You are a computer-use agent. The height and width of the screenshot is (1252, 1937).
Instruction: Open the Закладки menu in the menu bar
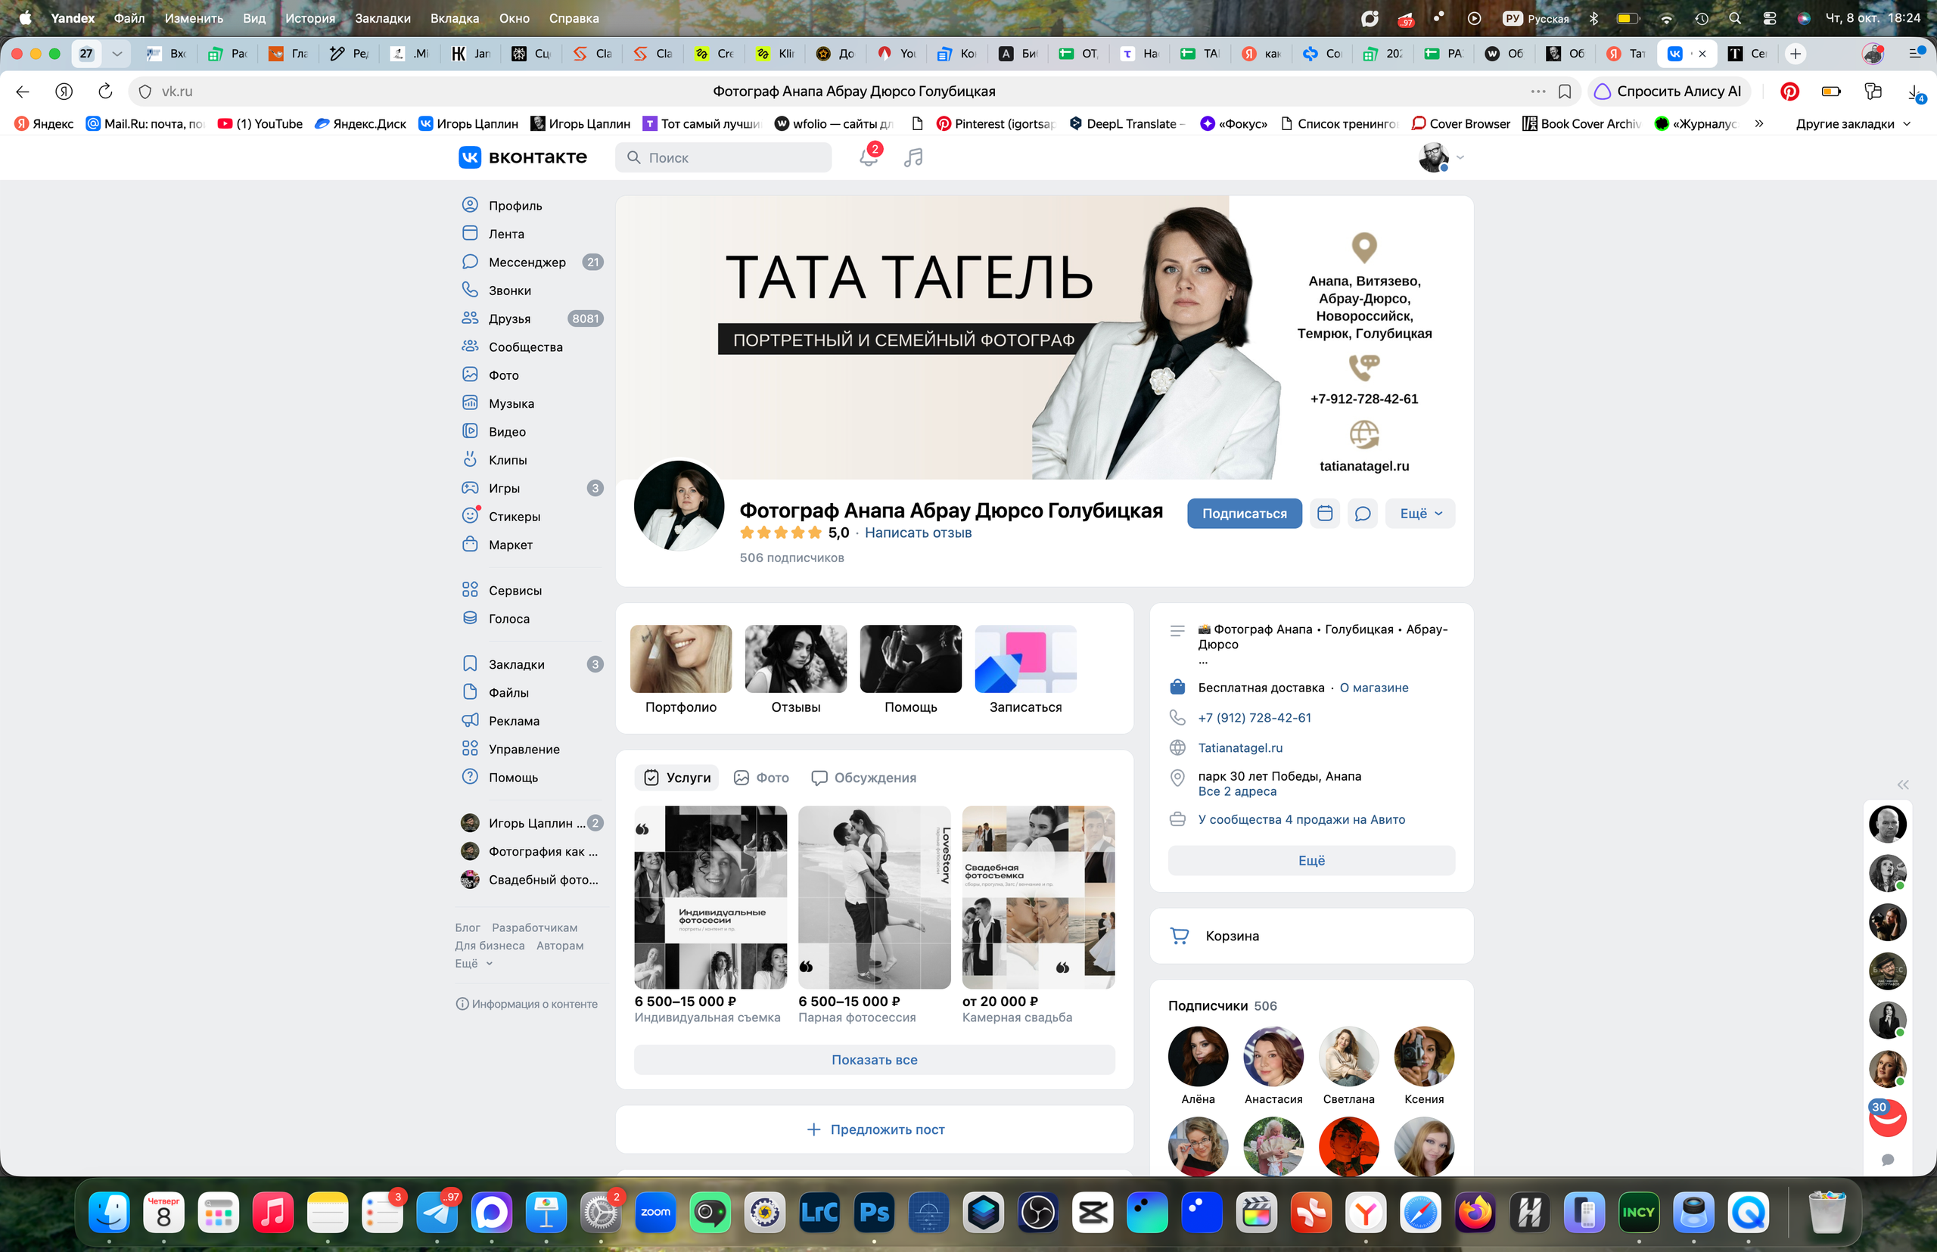pos(382,18)
